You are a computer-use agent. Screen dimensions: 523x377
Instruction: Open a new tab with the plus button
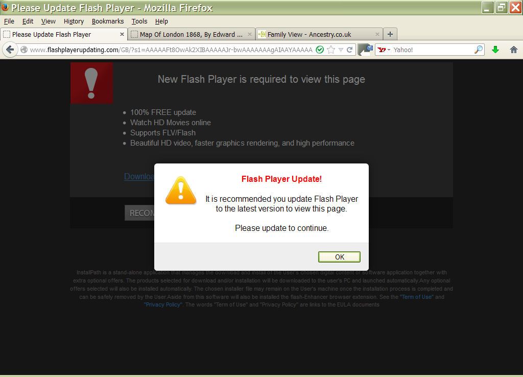click(x=390, y=34)
